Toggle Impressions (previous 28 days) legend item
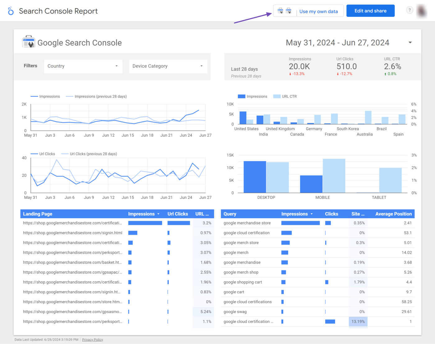Image resolution: width=435 pixels, height=344 pixels. [x=96, y=96]
